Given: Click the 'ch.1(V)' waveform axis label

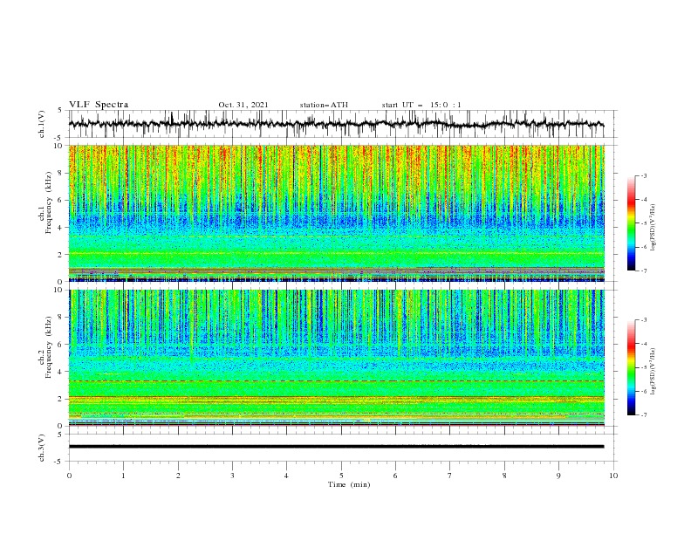Looking at the screenshot, I should [x=42, y=124].
